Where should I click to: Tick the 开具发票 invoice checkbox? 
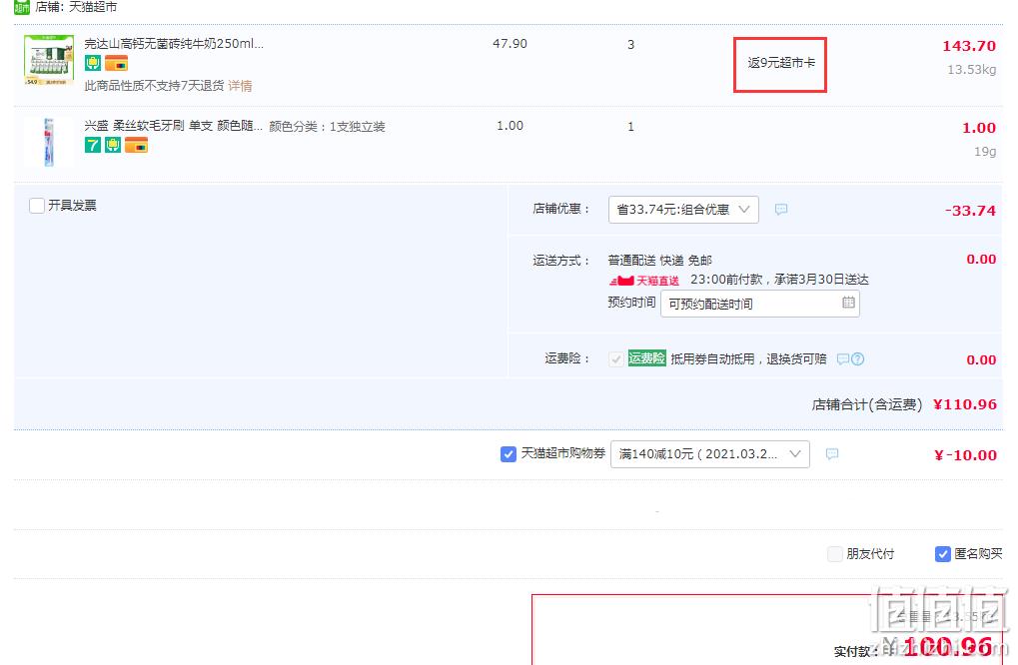(37, 206)
